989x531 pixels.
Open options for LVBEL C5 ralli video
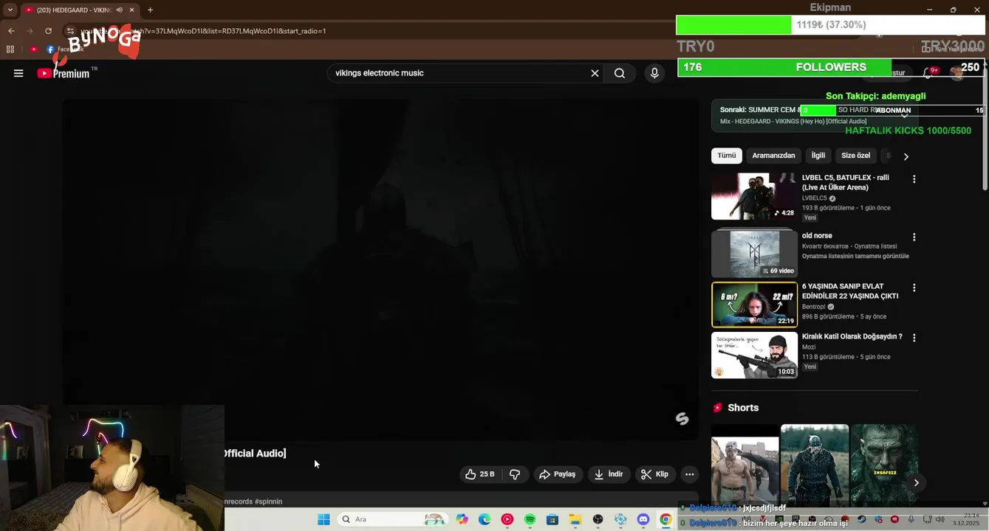[914, 179]
